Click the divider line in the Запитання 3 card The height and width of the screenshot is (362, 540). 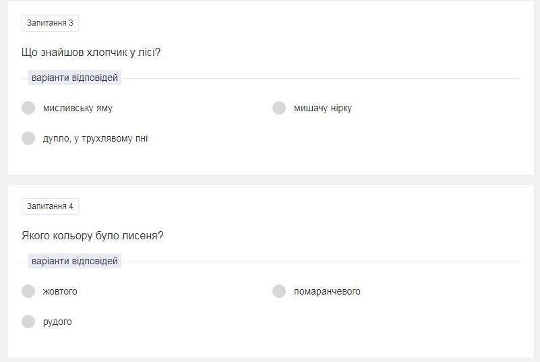320,78
